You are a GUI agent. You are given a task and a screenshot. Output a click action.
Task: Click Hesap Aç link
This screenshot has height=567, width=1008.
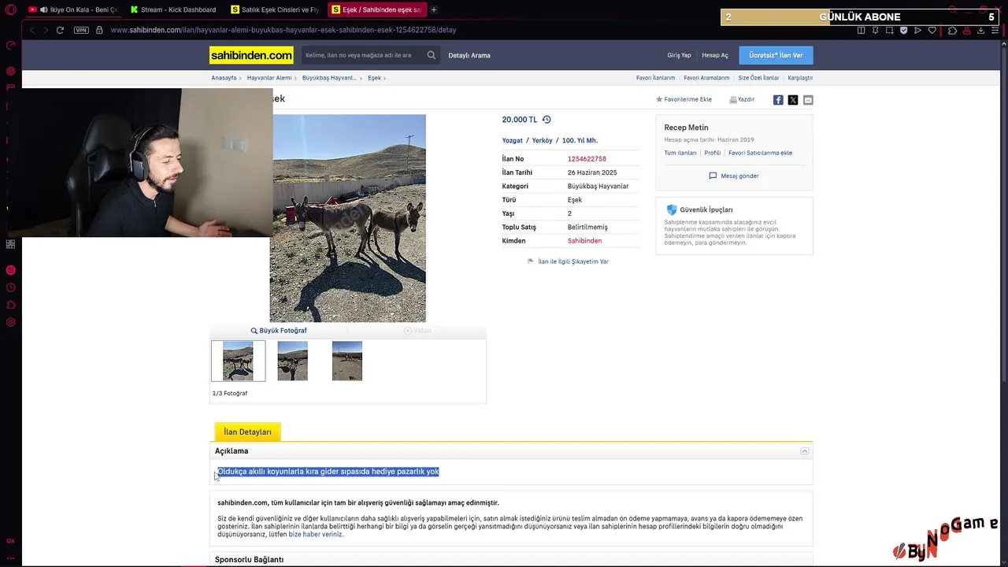coord(715,55)
